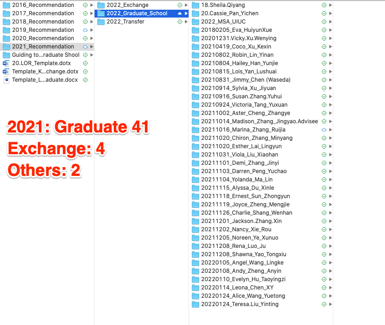The width and height of the screenshot is (385, 325).
Task: Select the 20211119_Joyce_Zheng_Mengjie folder
Action: tap(262, 205)
